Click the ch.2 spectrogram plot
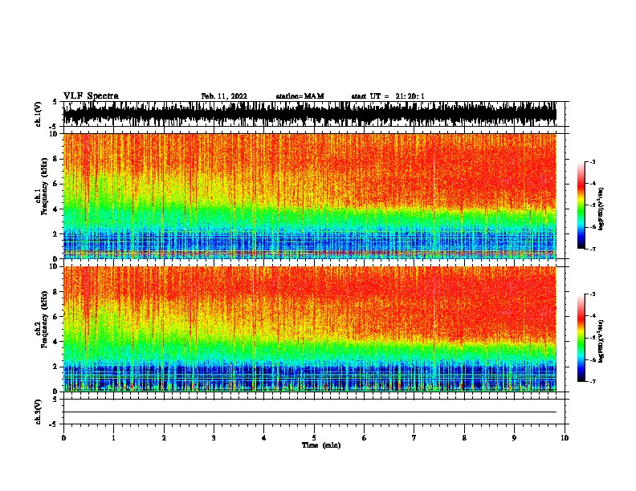636x491 pixels. point(310,329)
